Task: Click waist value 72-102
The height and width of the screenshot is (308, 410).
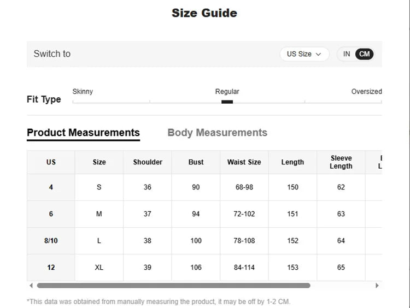Action: 244,214
